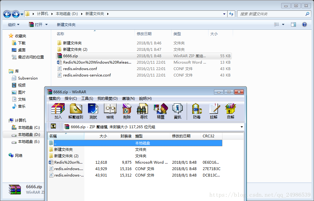Select 本地磁盘 (C:) in sidebar
This screenshot has height=201, width=314.
pyautogui.click(x=26, y=128)
